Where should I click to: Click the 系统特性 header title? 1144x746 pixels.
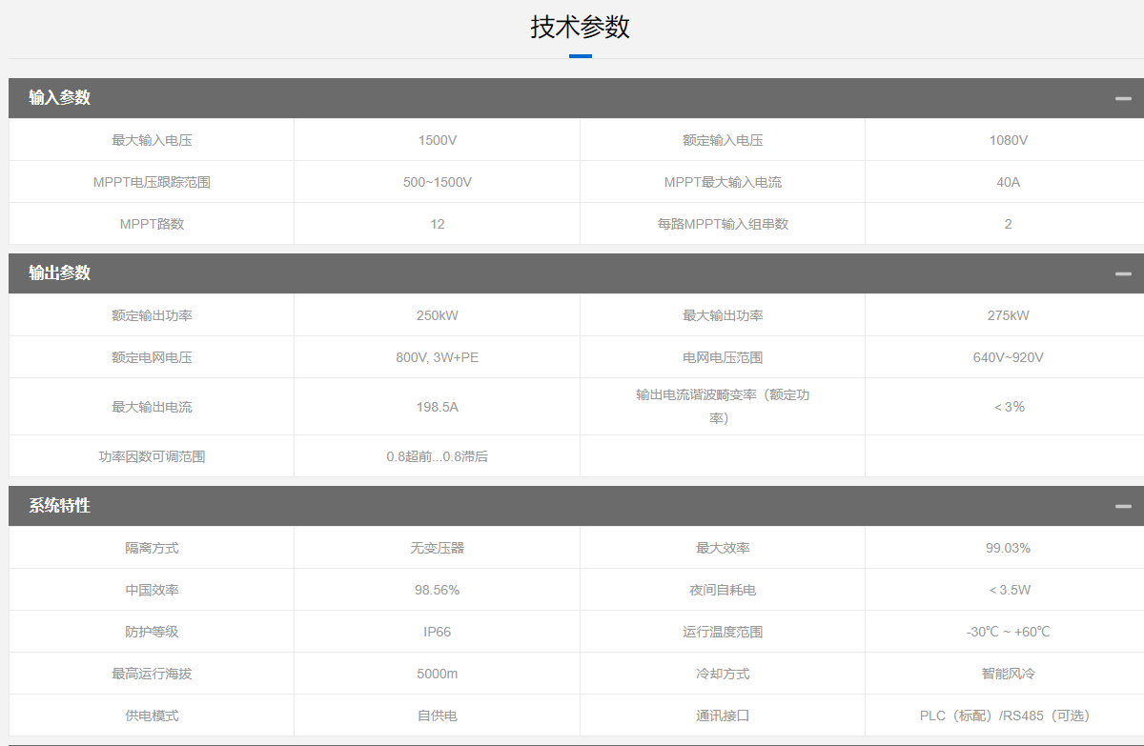(x=59, y=505)
